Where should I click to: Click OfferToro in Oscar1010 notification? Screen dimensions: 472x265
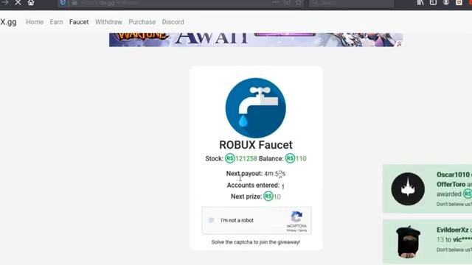pyautogui.click(x=451, y=184)
